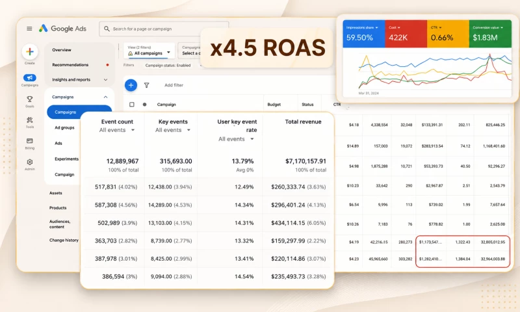Screen dimensions: 520x312
Task: Tick the select-all campaigns checkbox
Action: (132, 105)
